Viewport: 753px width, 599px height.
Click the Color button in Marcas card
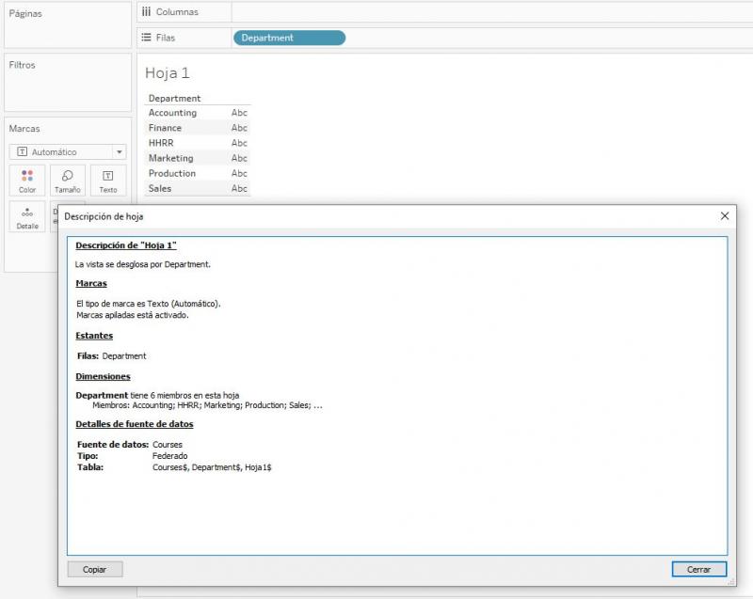tap(27, 181)
